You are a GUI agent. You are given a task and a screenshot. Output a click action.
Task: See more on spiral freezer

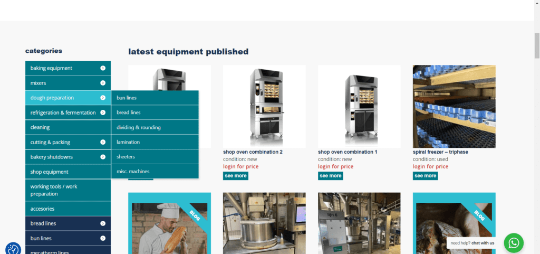click(426, 176)
